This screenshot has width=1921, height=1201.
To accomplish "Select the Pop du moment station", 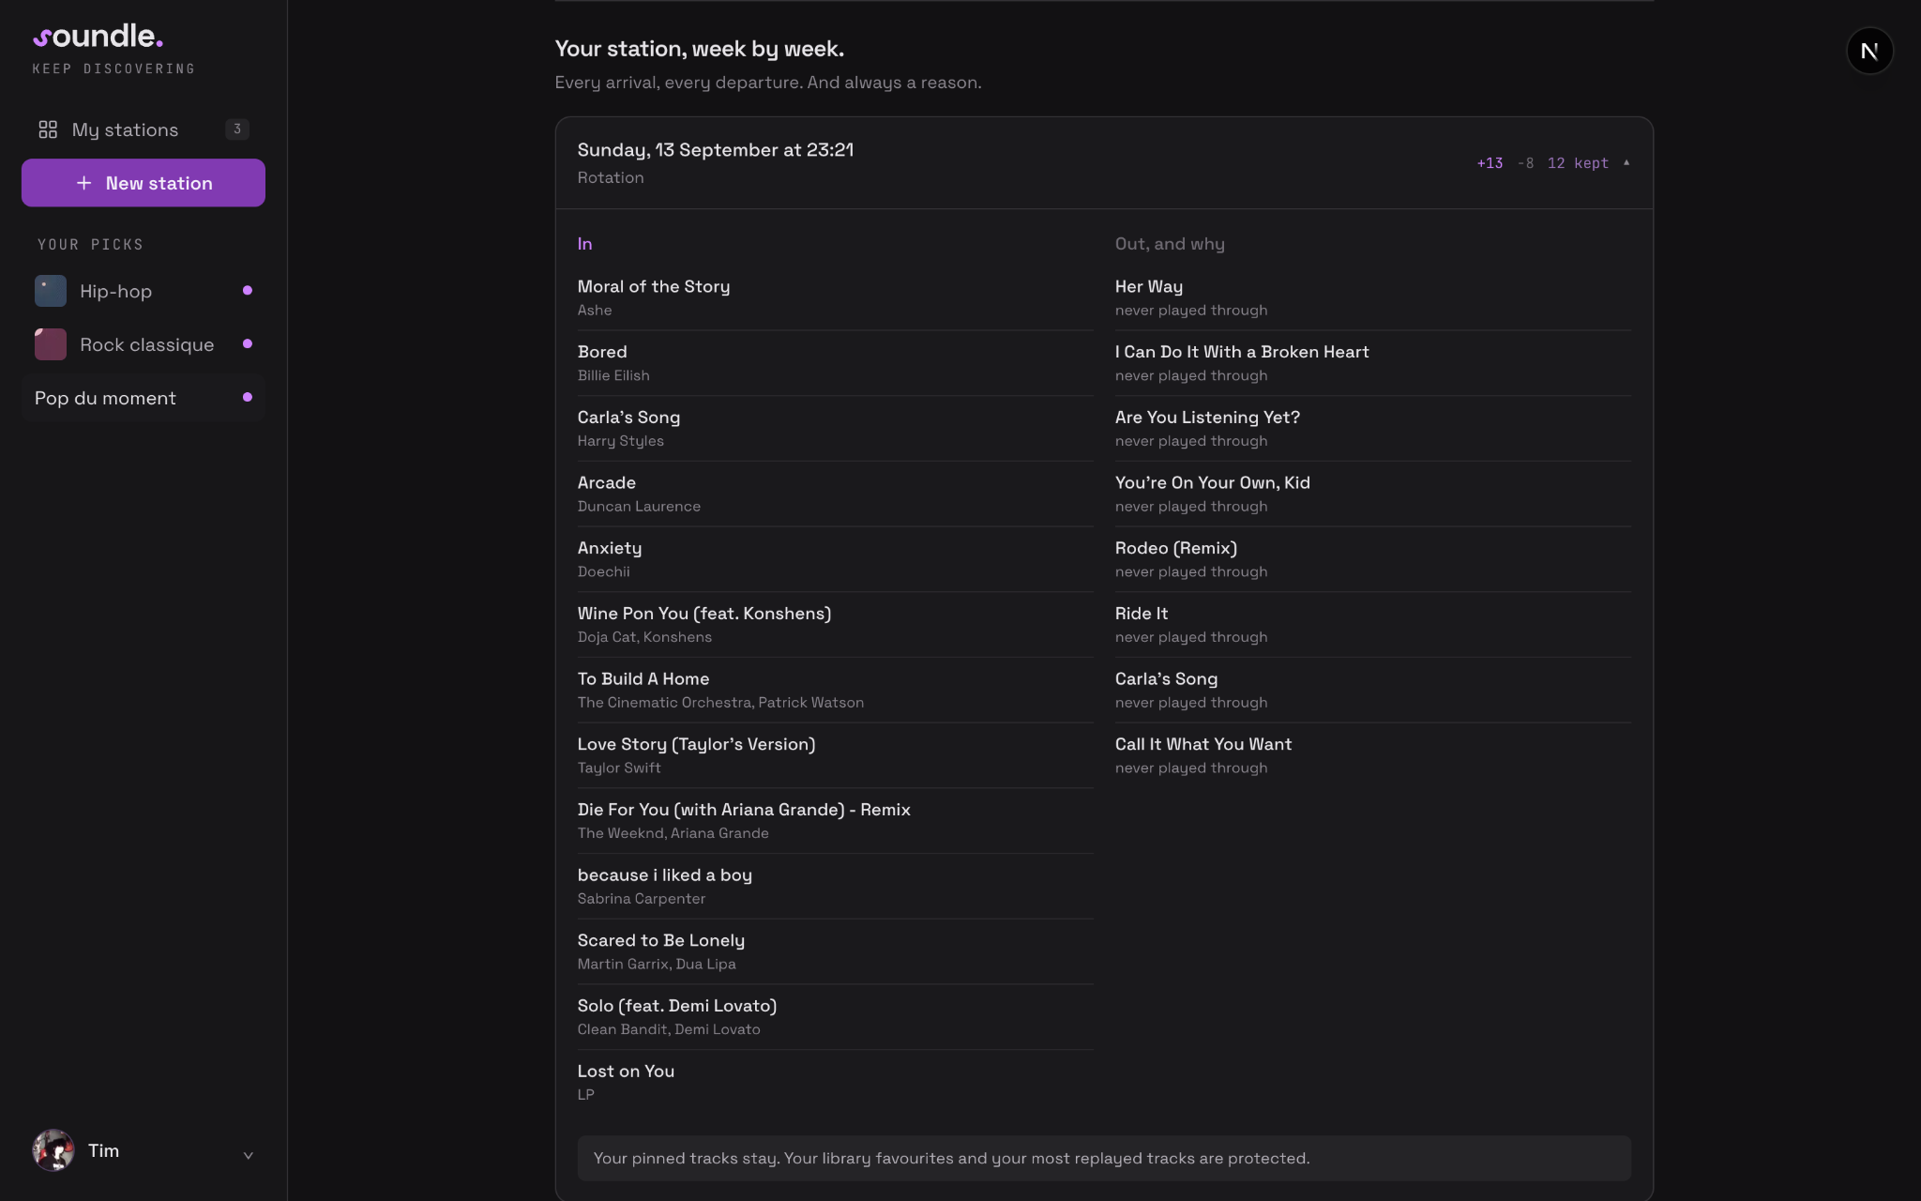I will click(x=144, y=398).
